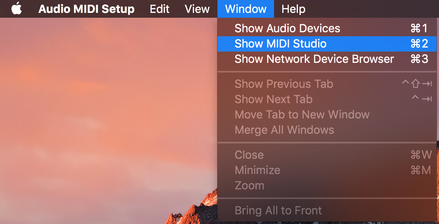Click Merge All Windows
The height and width of the screenshot is (224, 439).
[x=284, y=130]
